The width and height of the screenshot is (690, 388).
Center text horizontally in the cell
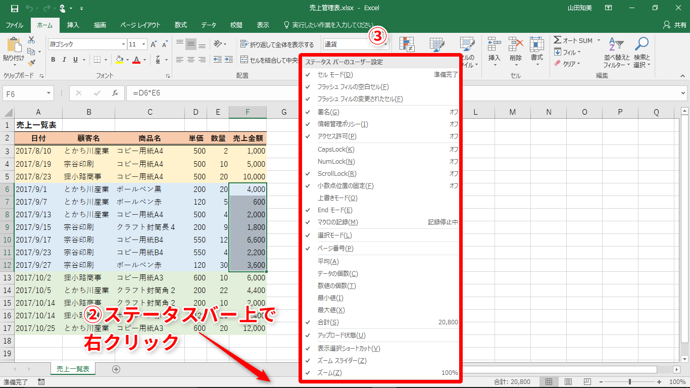coord(191,60)
